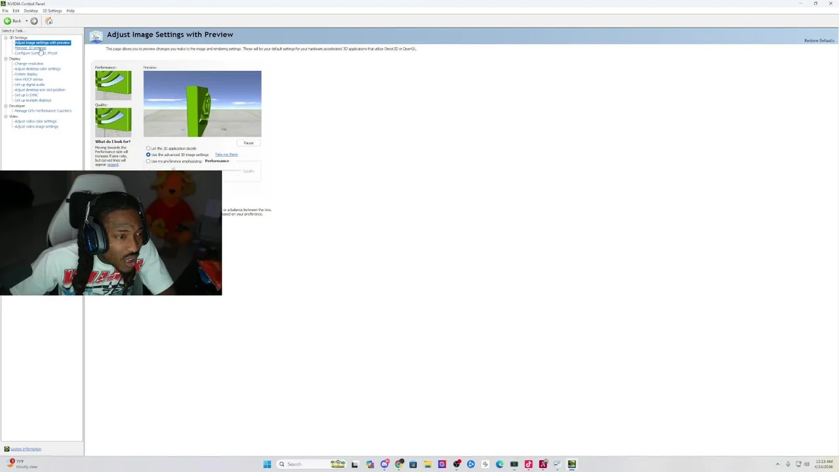Open the Edit menu

16,10
